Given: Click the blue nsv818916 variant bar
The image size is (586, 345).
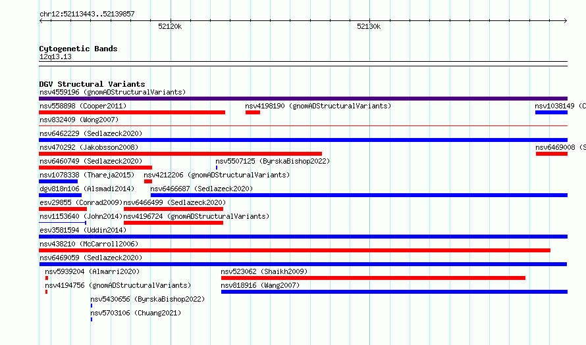Looking at the screenshot, I should [394, 292].
